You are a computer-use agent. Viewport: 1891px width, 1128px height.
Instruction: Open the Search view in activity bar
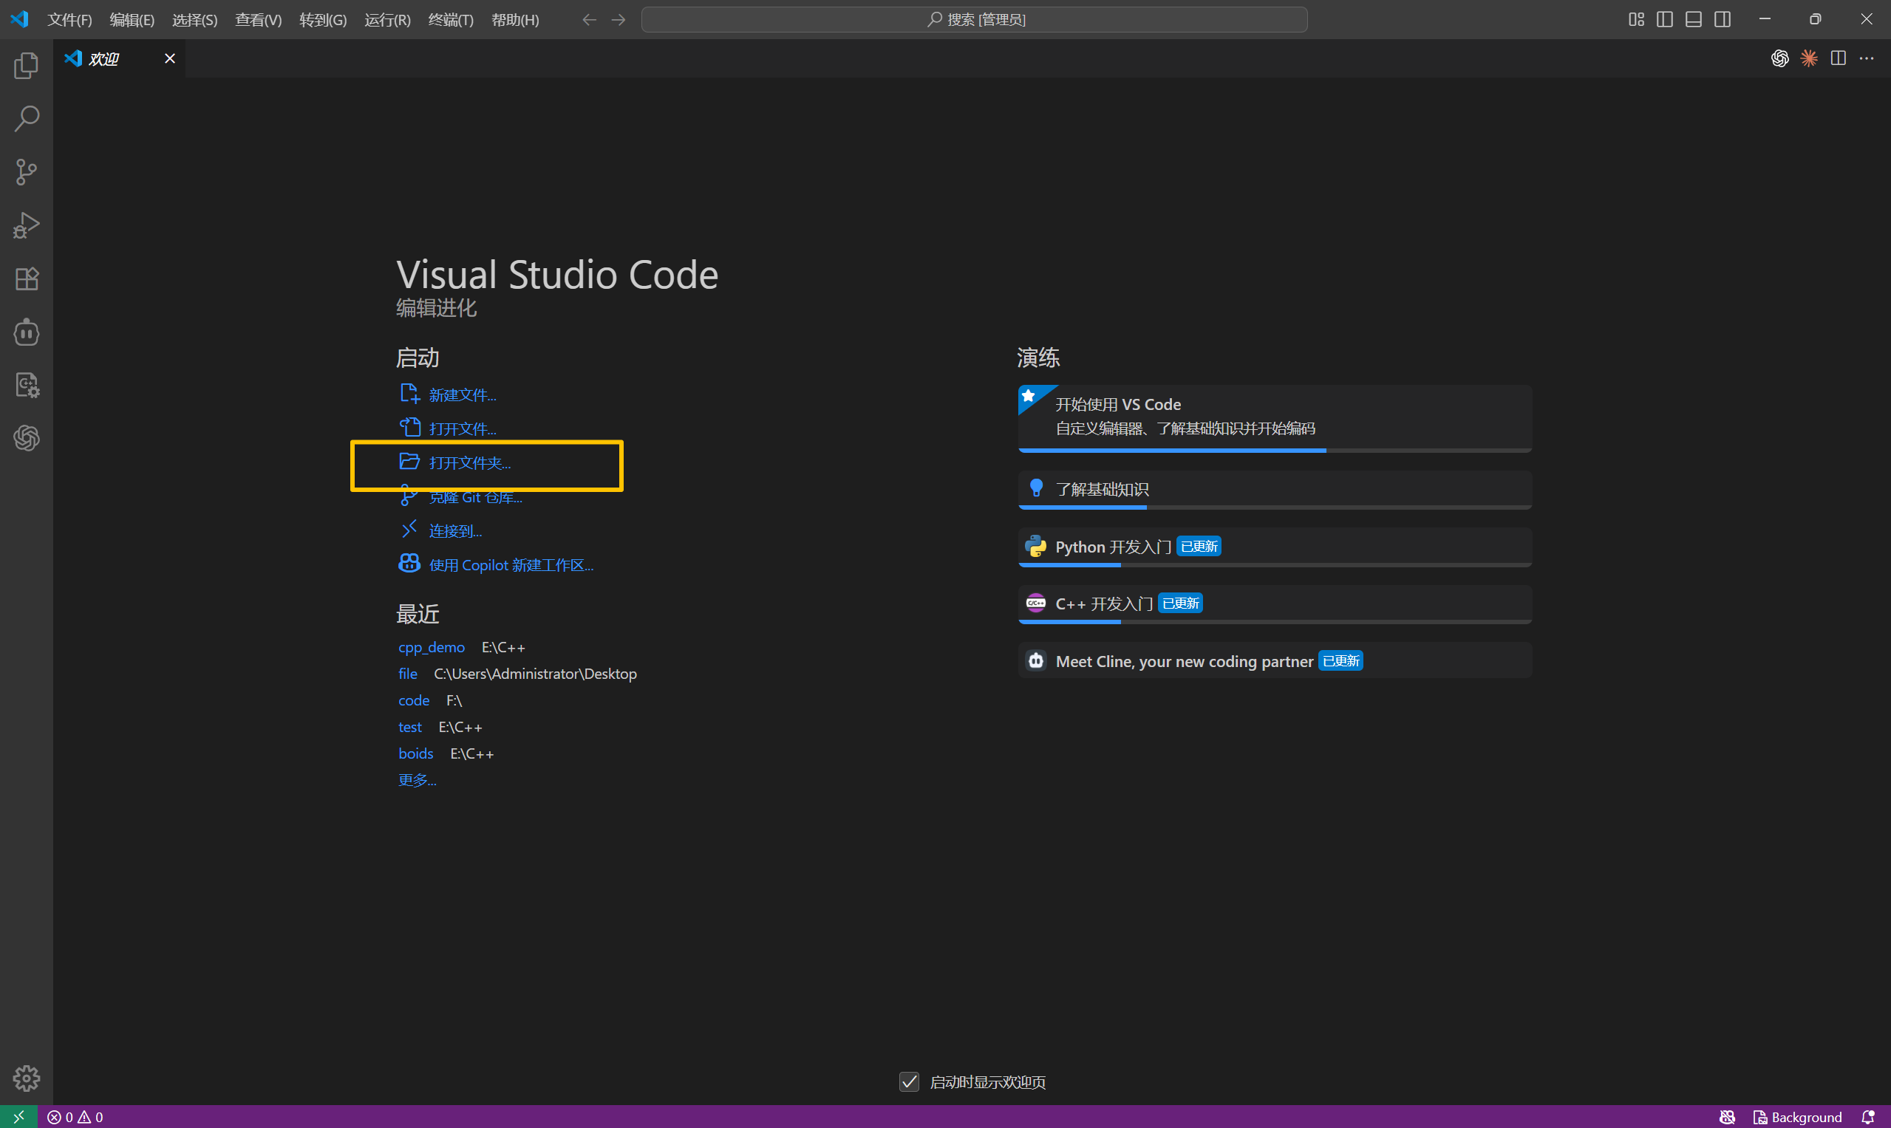27,119
